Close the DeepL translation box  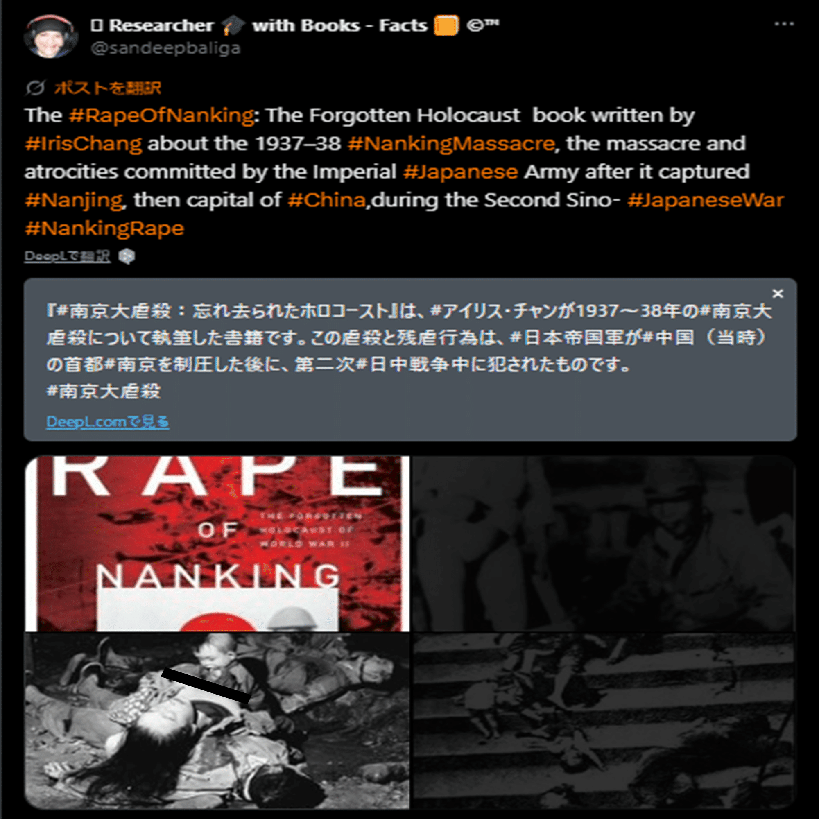[778, 293]
